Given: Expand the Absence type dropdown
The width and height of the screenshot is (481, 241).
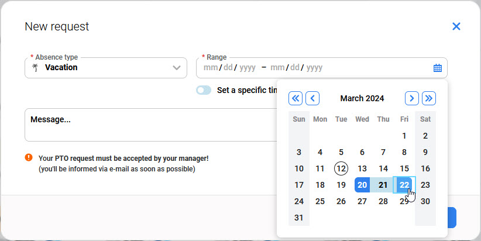Looking at the screenshot, I should (177, 68).
